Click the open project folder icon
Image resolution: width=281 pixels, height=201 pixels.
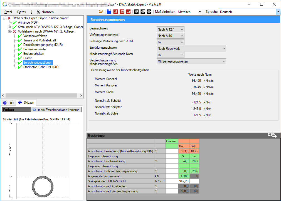tap(101, 12)
